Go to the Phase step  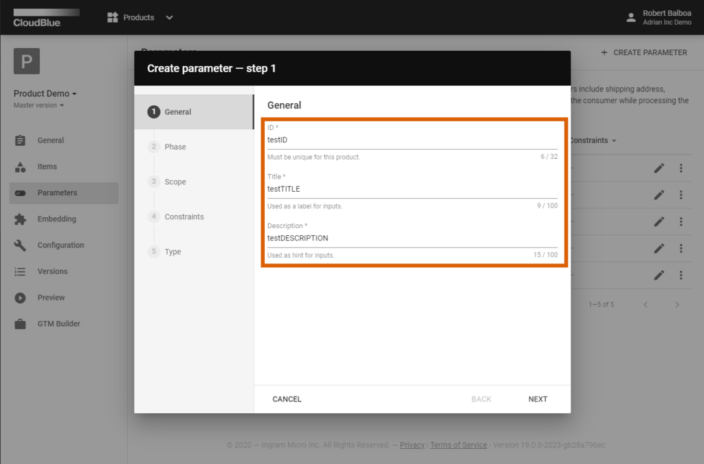175,147
